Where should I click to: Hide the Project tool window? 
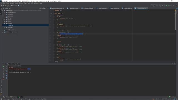tap(47, 8)
